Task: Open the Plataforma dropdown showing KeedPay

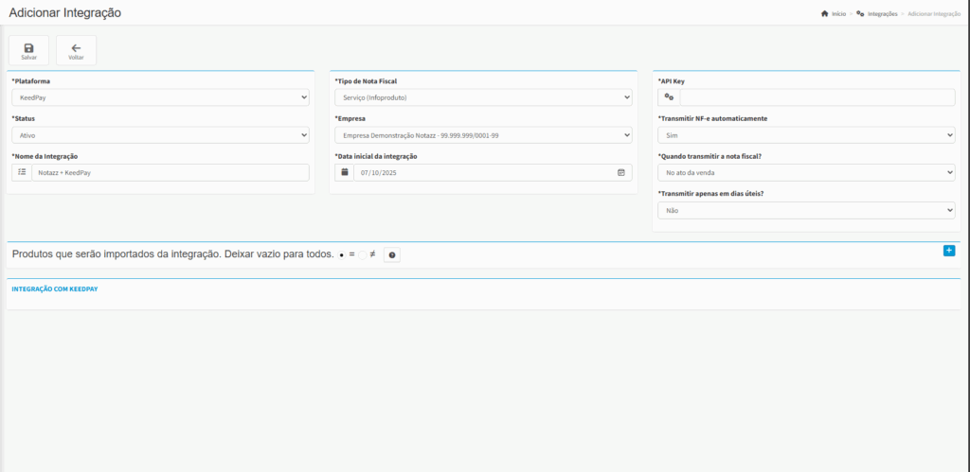Action: pyautogui.click(x=160, y=97)
